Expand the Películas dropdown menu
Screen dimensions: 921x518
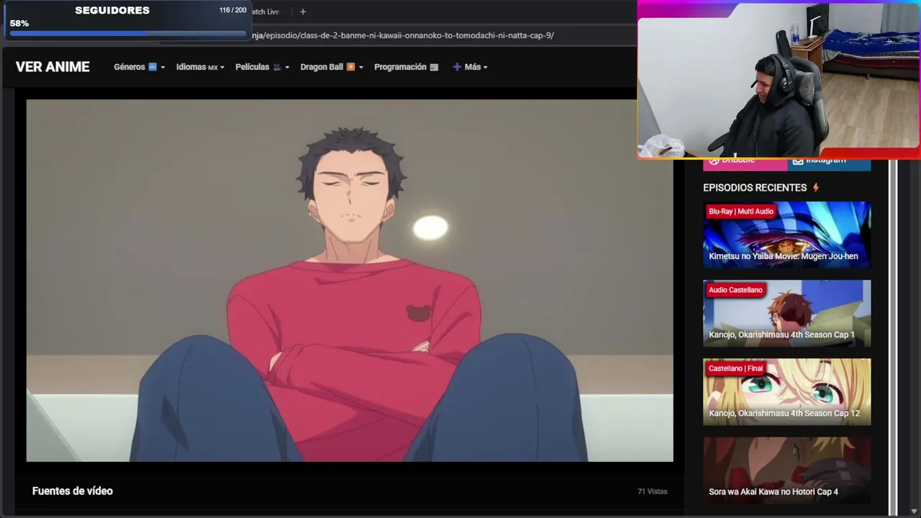(262, 67)
